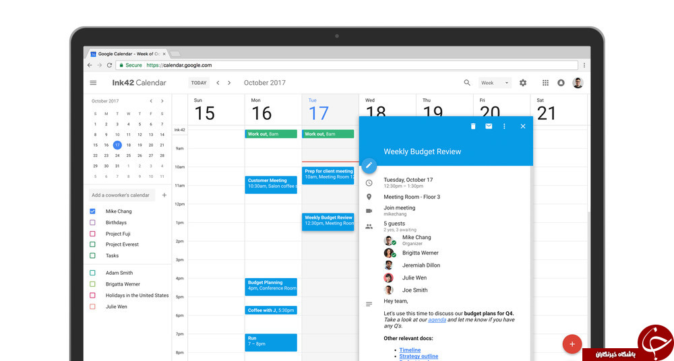Toggle Mike Chang calendar checkbox
674x361 pixels.
92,211
